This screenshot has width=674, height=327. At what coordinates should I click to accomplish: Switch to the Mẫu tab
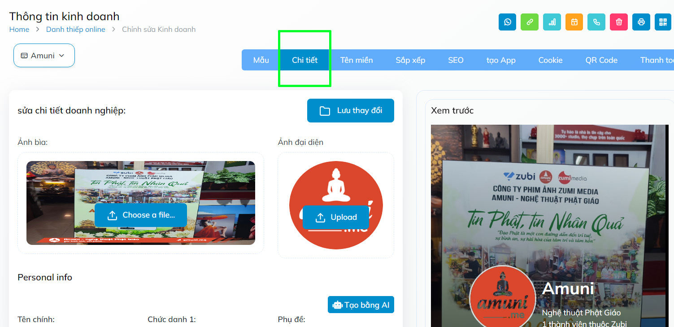pyautogui.click(x=261, y=60)
